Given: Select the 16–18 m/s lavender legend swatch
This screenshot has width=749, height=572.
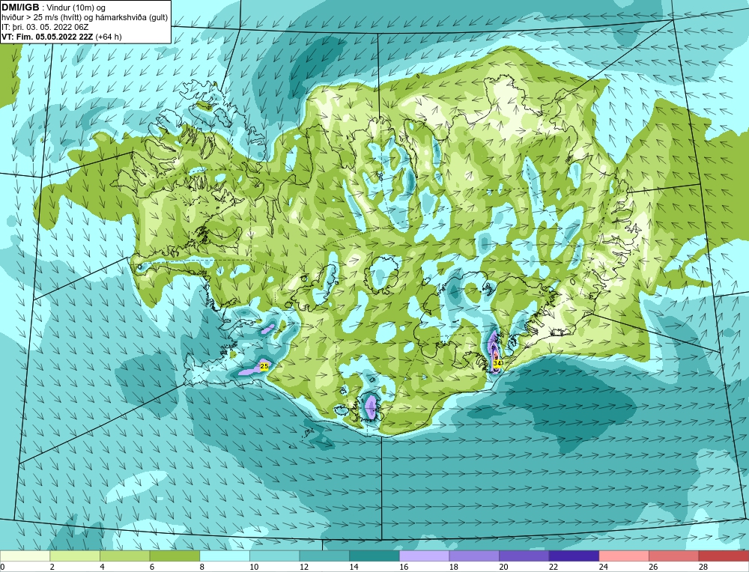Looking at the screenshot, I should point(424,556).
